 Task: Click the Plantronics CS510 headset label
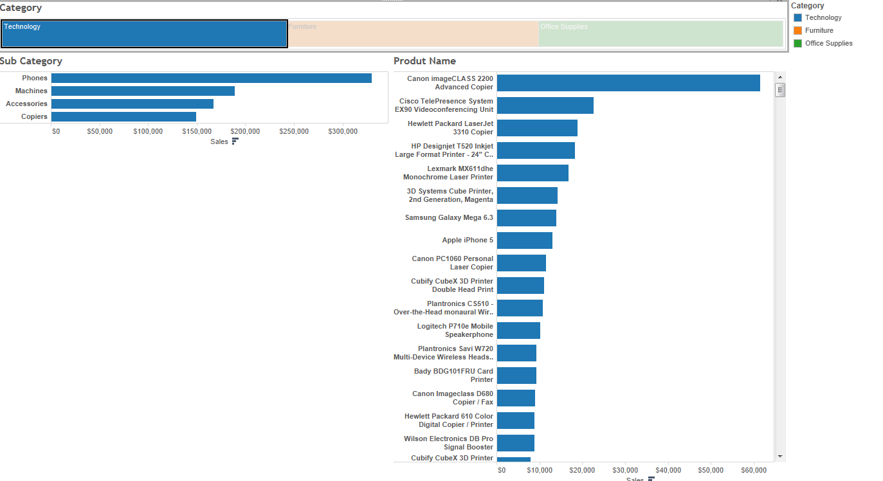tap(444, 308)
